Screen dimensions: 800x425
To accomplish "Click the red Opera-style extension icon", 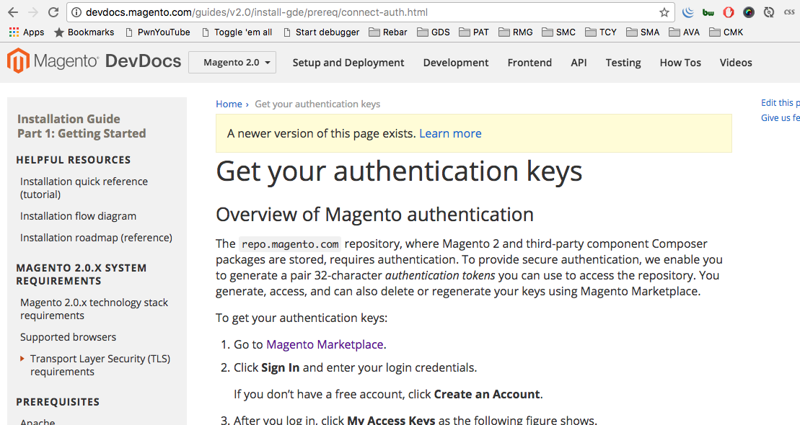I will [x=729, y=12].
